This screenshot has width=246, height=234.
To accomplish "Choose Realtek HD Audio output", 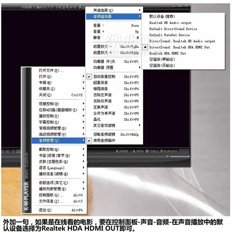I will (x=170, y=22).
